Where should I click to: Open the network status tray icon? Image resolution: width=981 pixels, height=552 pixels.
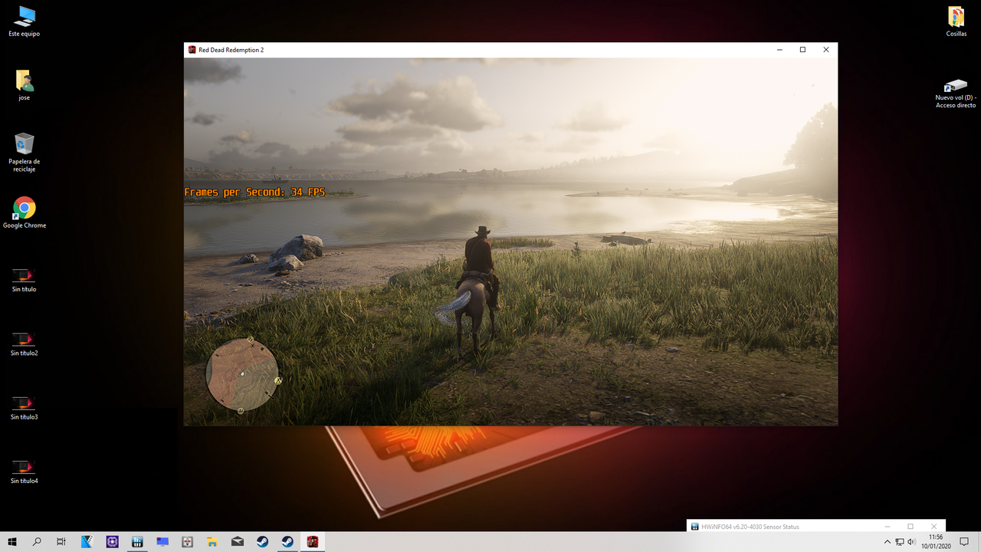(x=900, y=542)
